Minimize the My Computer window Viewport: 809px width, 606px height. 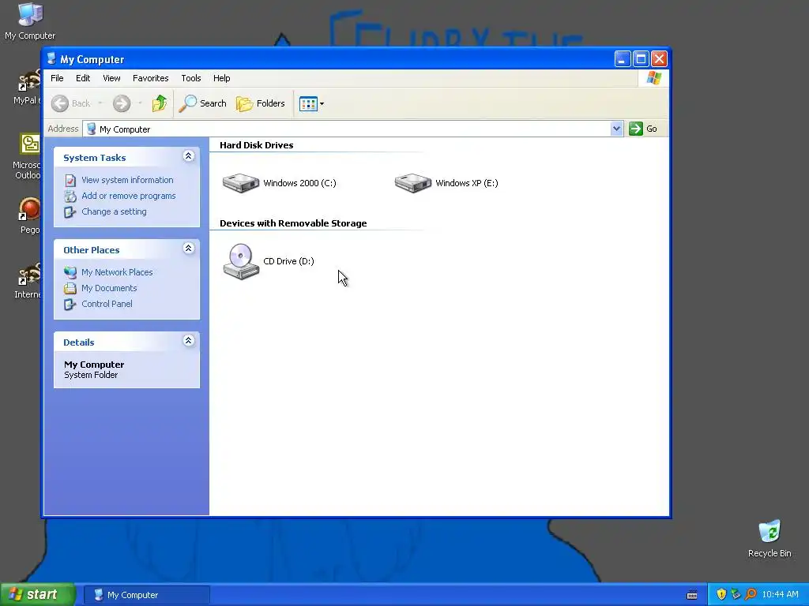pyautogui.click(x=623, y=58)
